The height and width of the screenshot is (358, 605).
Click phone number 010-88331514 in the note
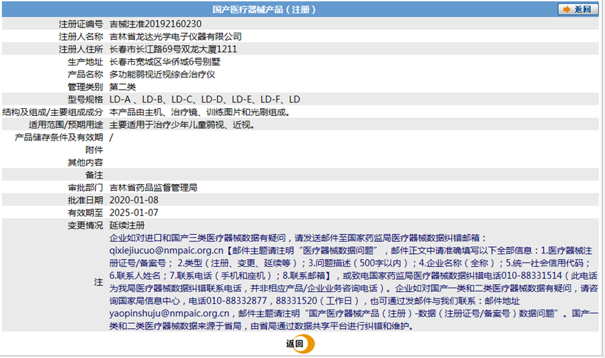pos(532,275)
